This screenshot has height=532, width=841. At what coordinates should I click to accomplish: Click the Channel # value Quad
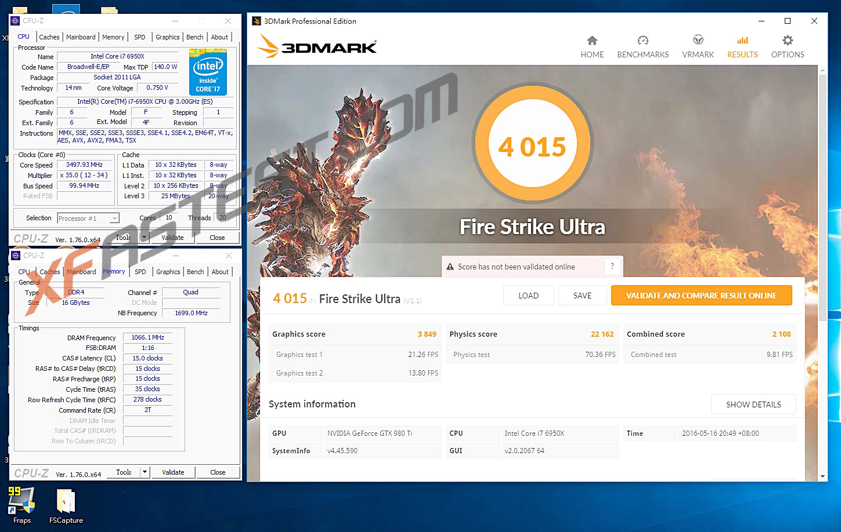[x=190, y=293]
